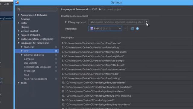Expand the PHP subsection arrow

(x=22, y=51)
